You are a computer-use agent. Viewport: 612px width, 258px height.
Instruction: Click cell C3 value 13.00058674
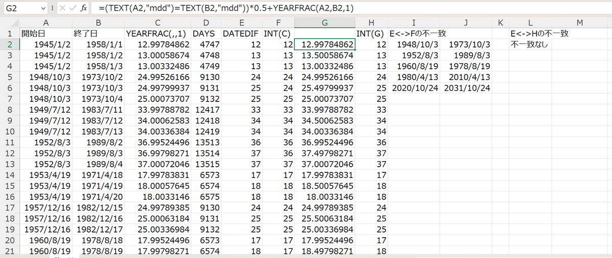(x=158, y=55)
